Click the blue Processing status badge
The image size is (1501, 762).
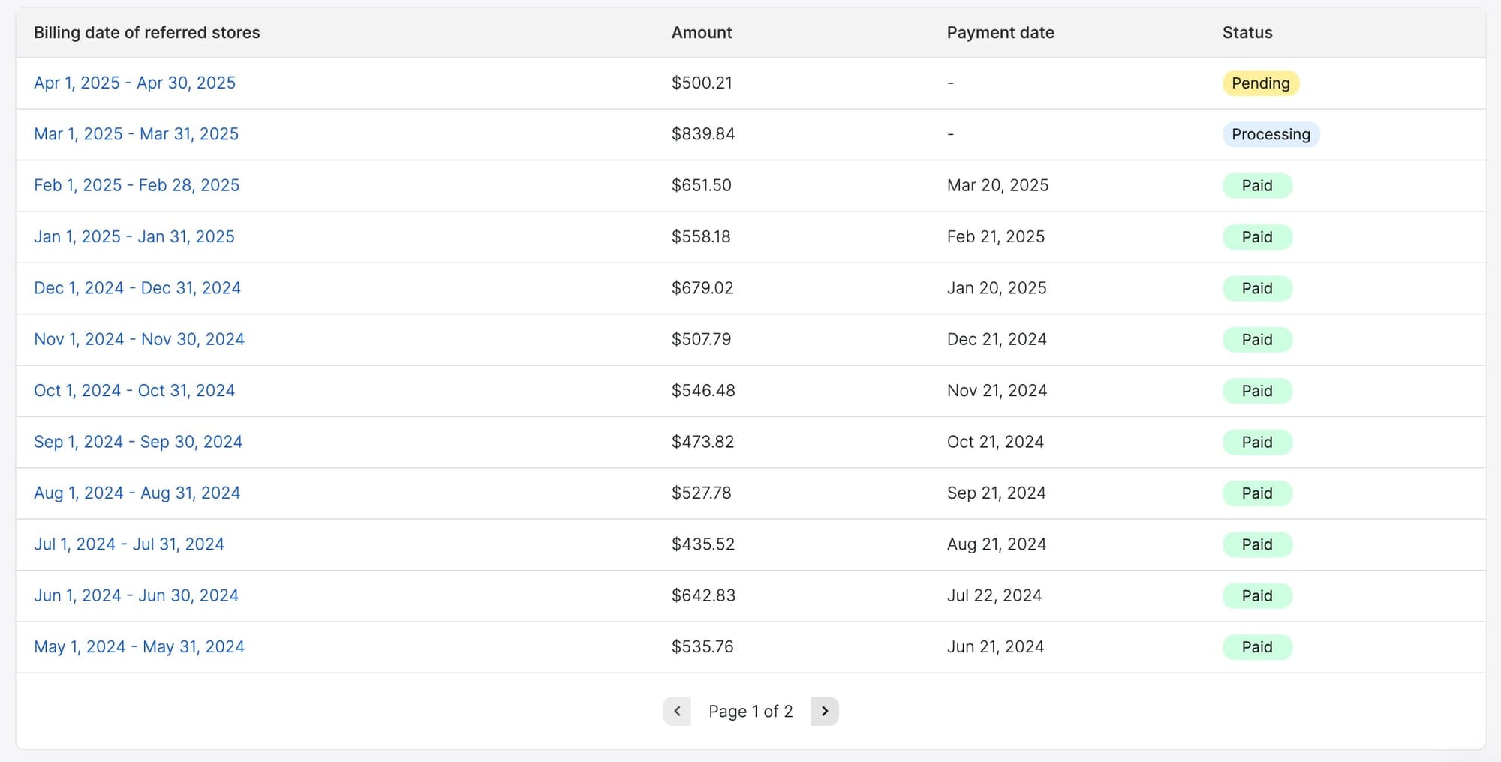tap(1271, 134)
